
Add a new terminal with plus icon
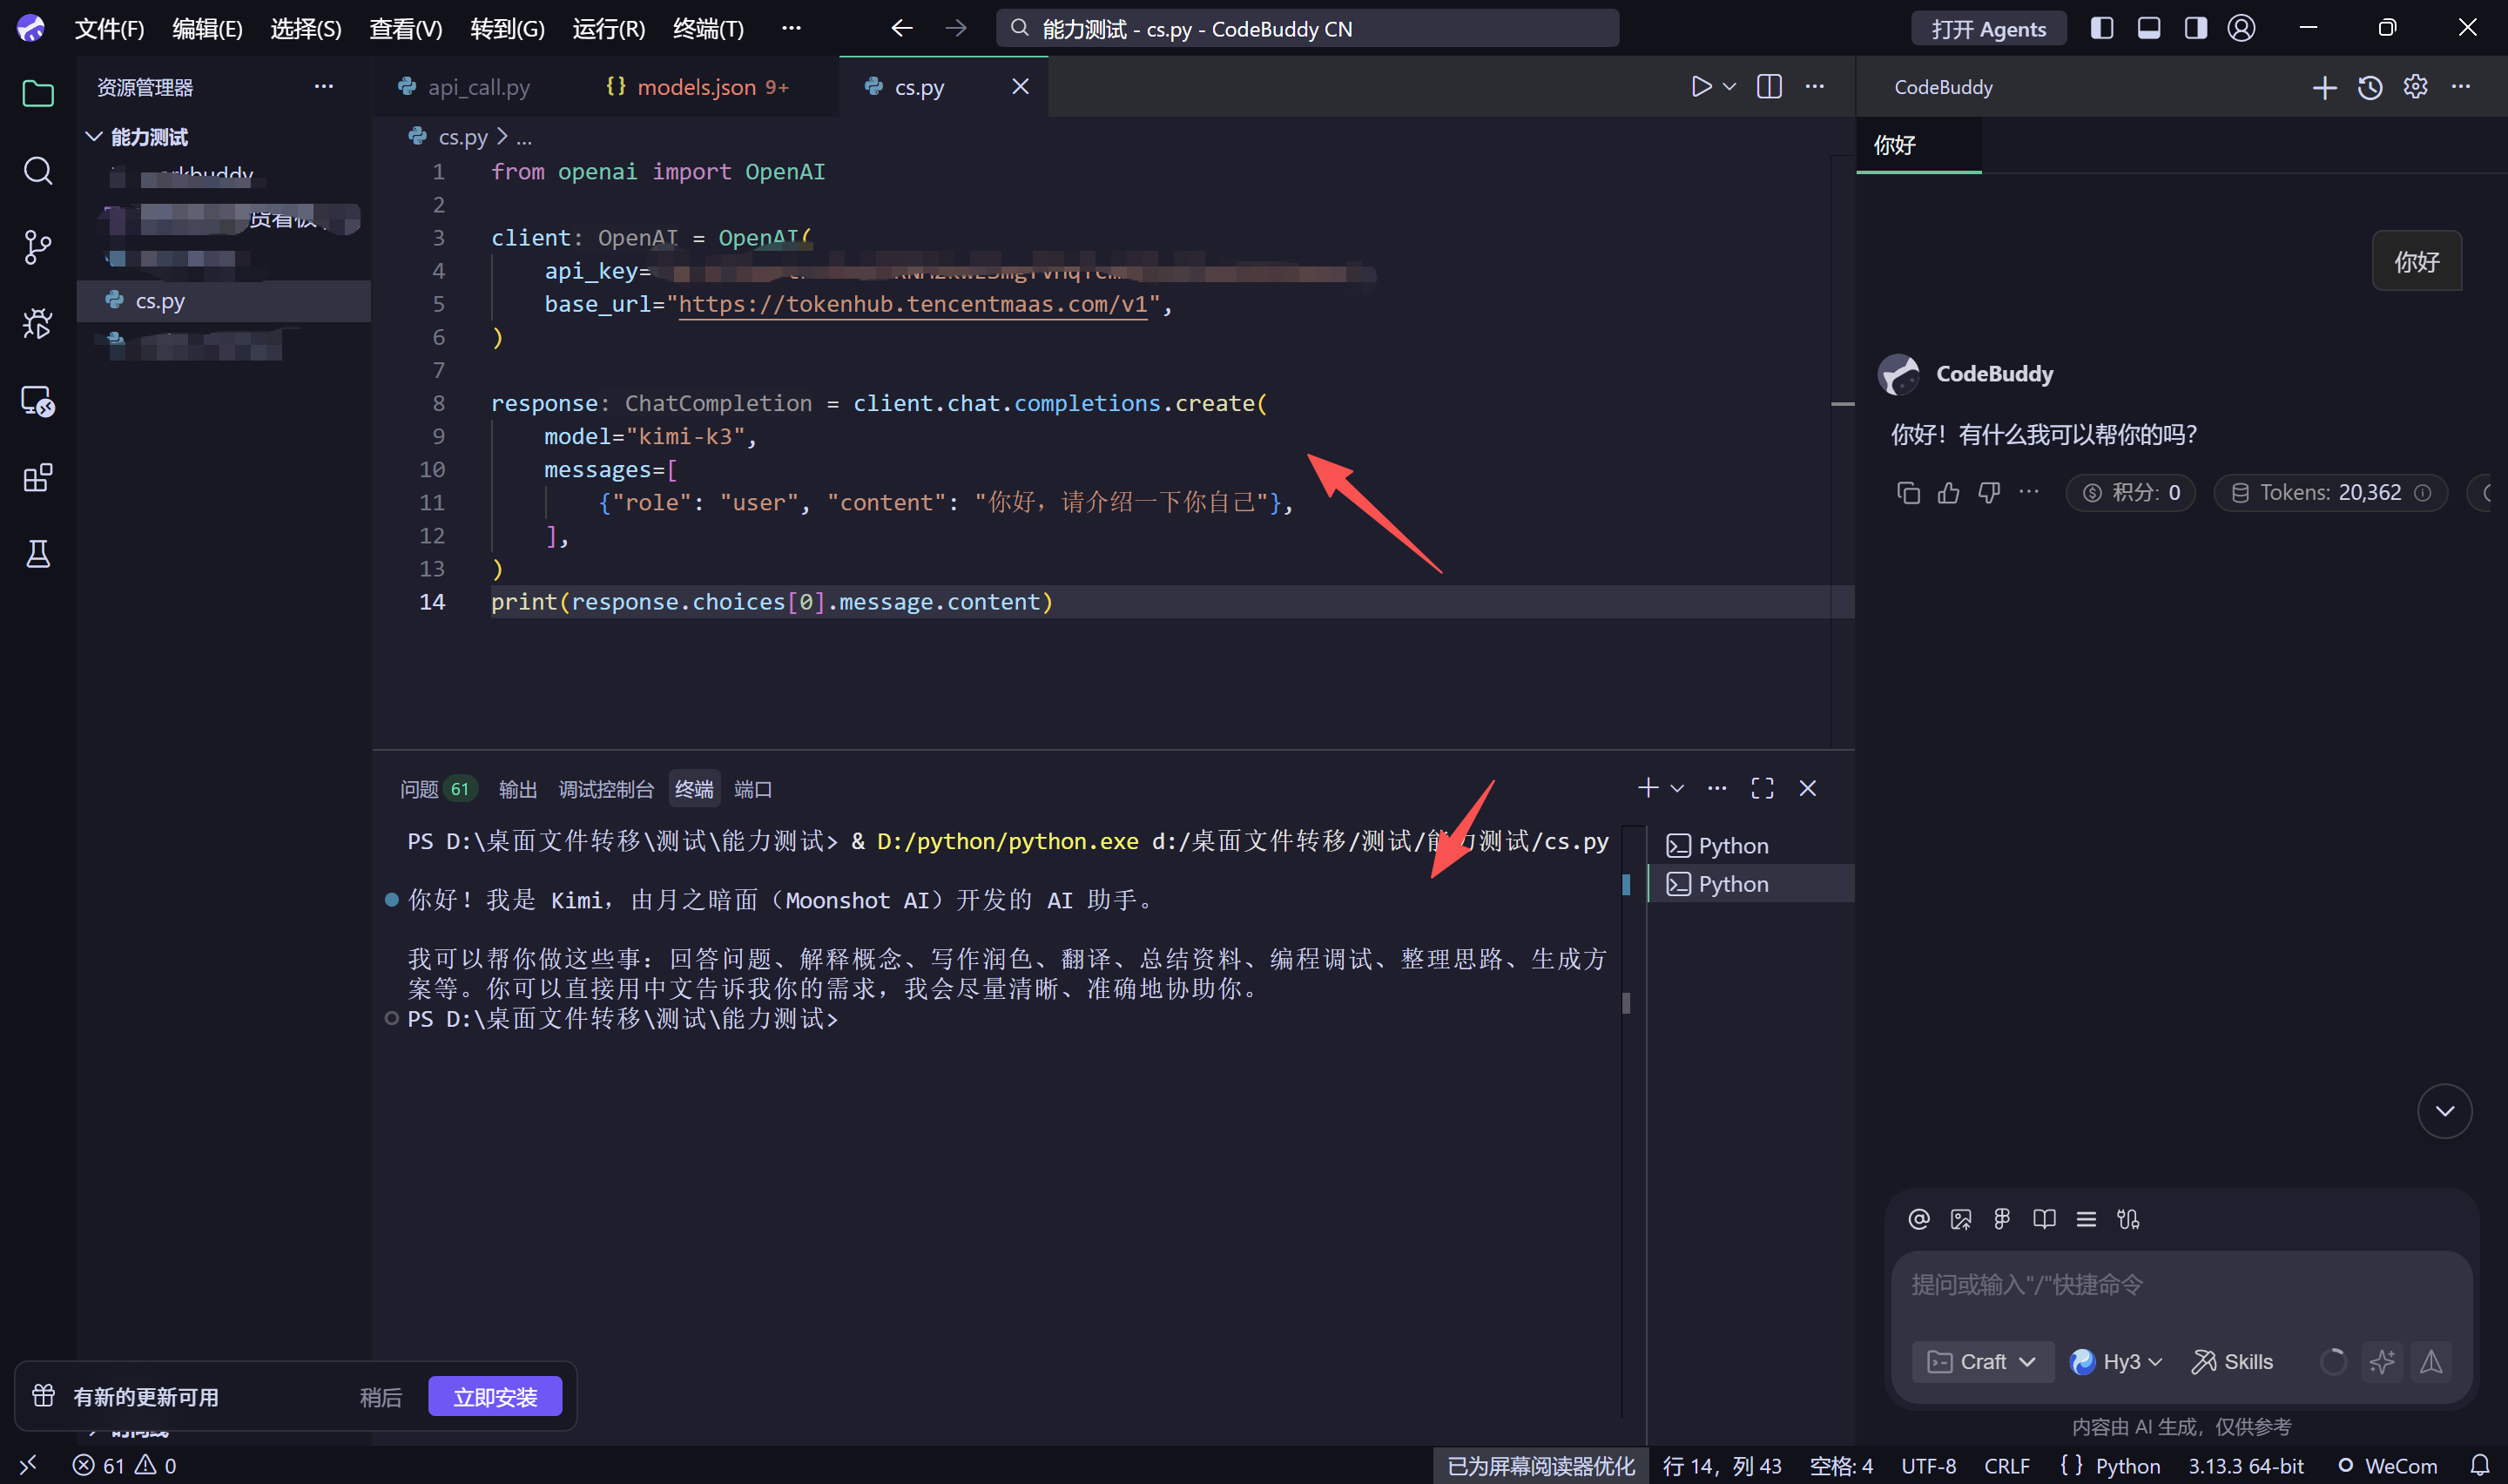click(1648, 788)
